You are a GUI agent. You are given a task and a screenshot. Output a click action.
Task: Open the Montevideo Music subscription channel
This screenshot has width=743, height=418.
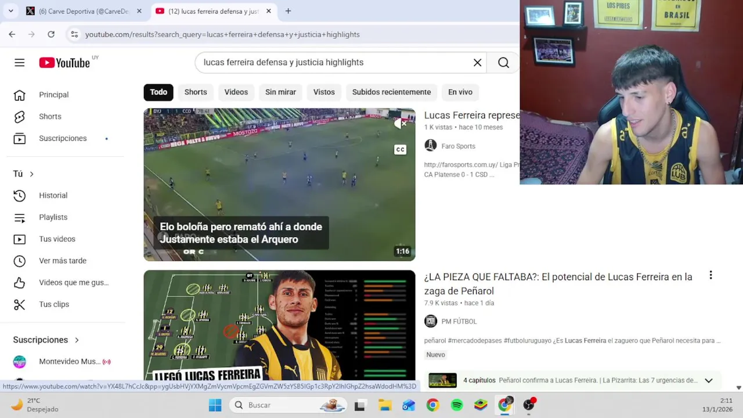pos(62,362)
